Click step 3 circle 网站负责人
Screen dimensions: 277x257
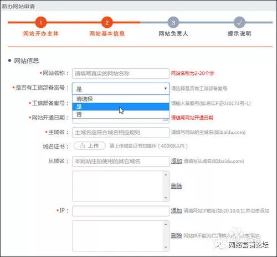click(x=173, y=22)
